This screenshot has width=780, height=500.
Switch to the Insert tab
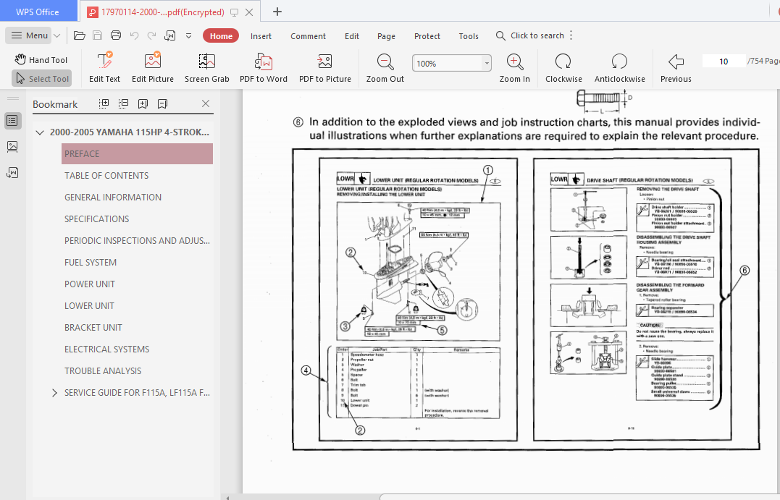pyautogui.click(x=261, y=36)
